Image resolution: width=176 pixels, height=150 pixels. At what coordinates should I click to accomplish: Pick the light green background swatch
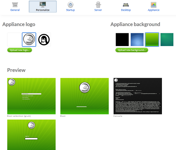[x=152, y=40]
